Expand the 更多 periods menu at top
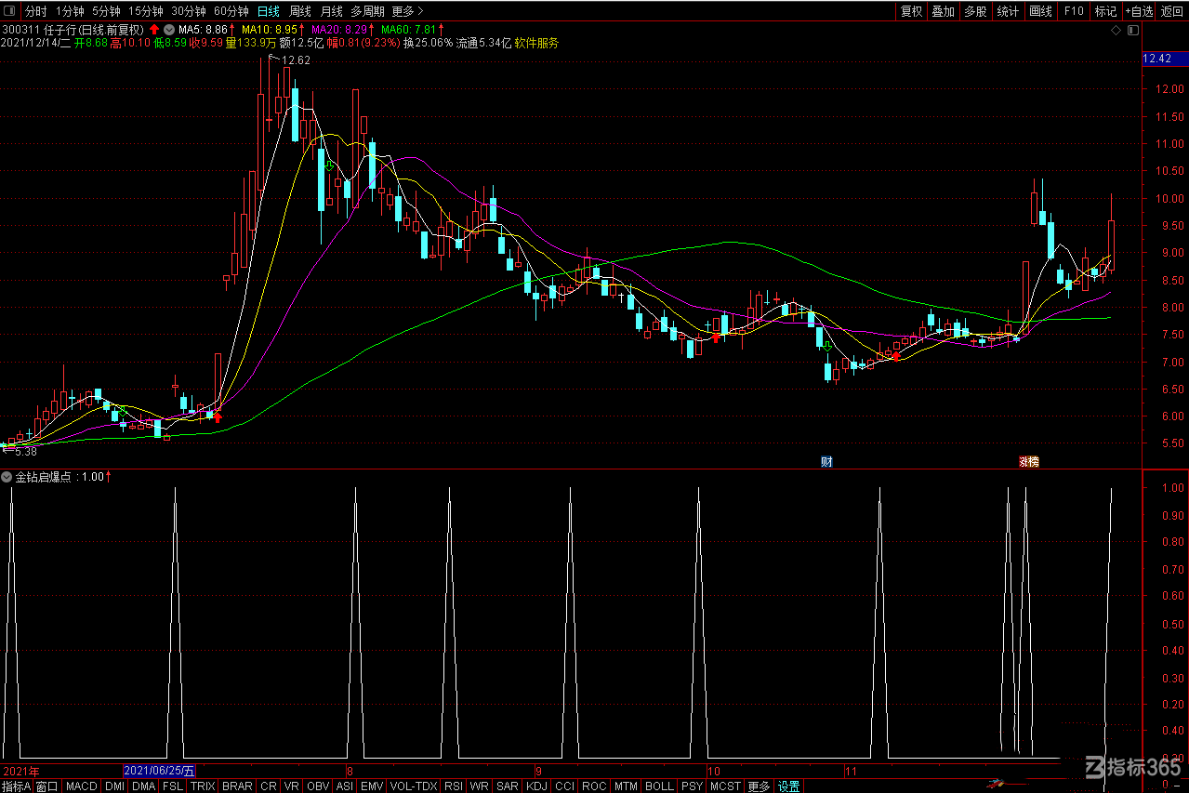The height and width of the screenshot is (793, 1189). (x=407, y=11)
